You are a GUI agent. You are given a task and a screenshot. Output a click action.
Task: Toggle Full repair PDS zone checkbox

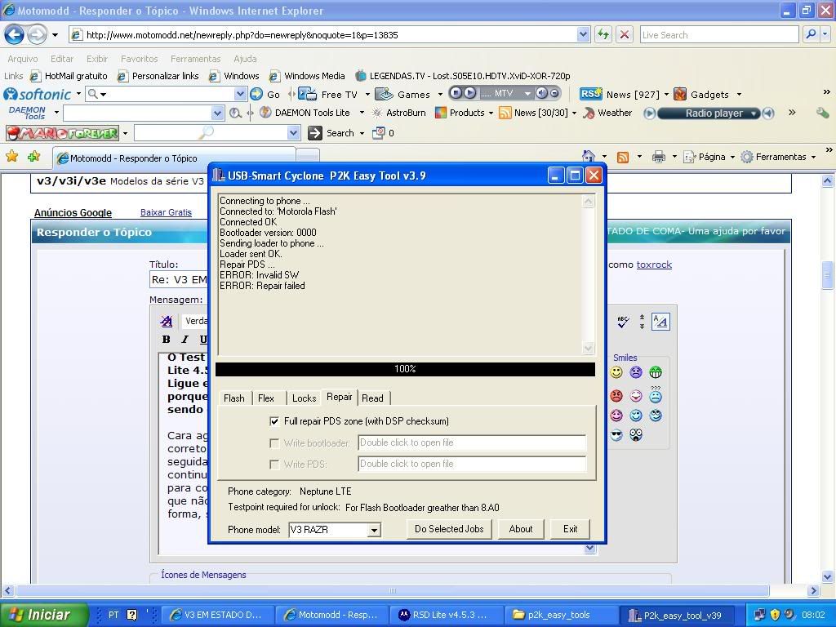[274, 421]
